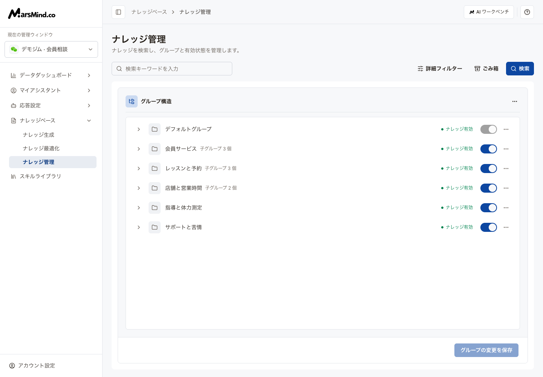543x377 pixels.
Task: Expand the デフォルトグループ row
Action: [x=139, y=129]
